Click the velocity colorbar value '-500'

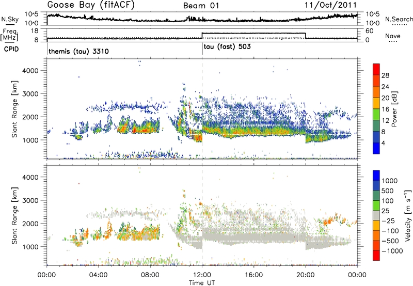(x=390, y=241)
